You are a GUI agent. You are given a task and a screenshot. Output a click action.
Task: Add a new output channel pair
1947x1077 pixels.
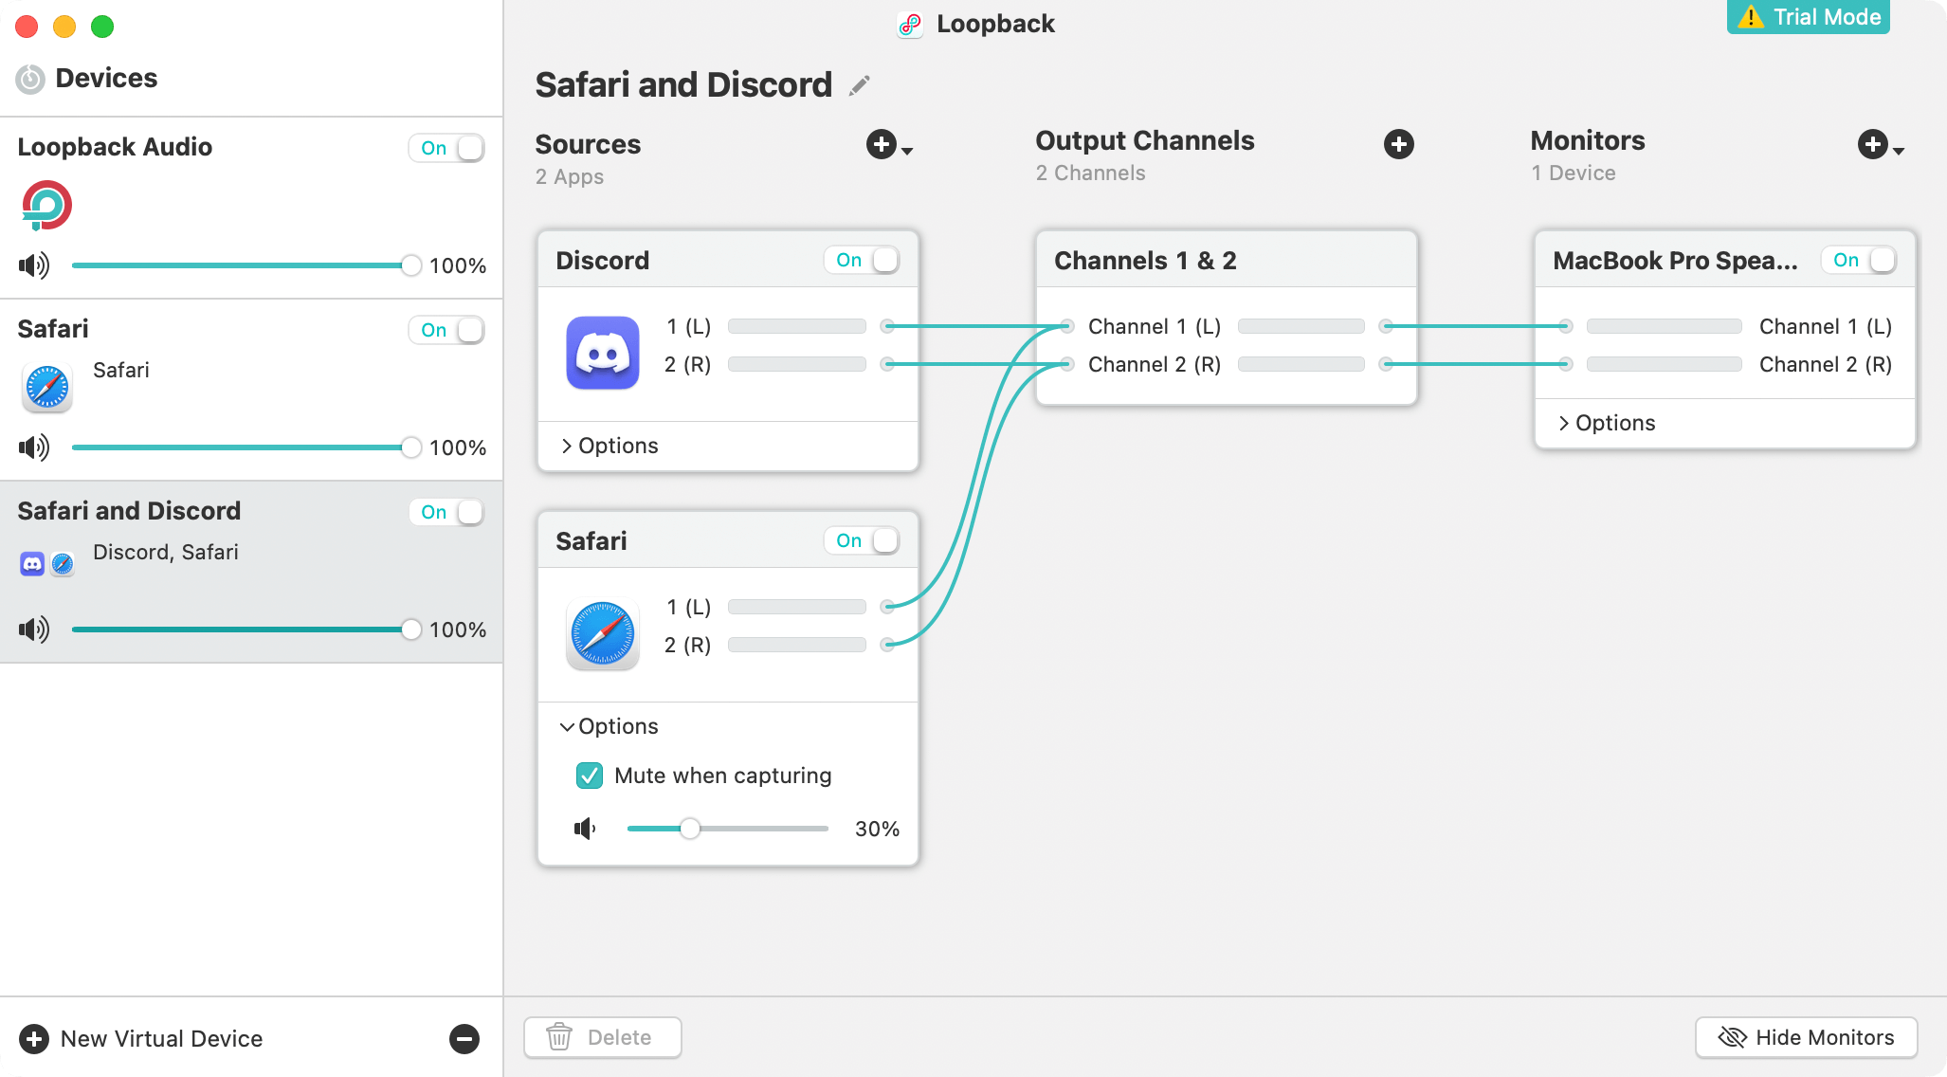coord(1398,144)
